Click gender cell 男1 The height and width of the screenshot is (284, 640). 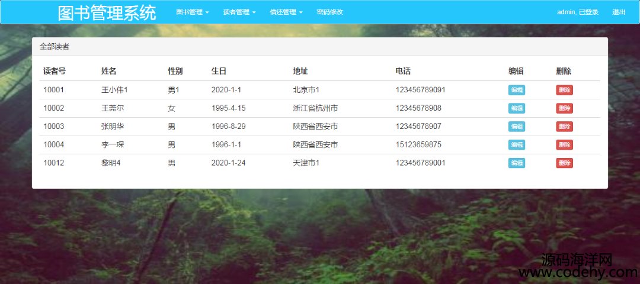[x=174, y=90]
